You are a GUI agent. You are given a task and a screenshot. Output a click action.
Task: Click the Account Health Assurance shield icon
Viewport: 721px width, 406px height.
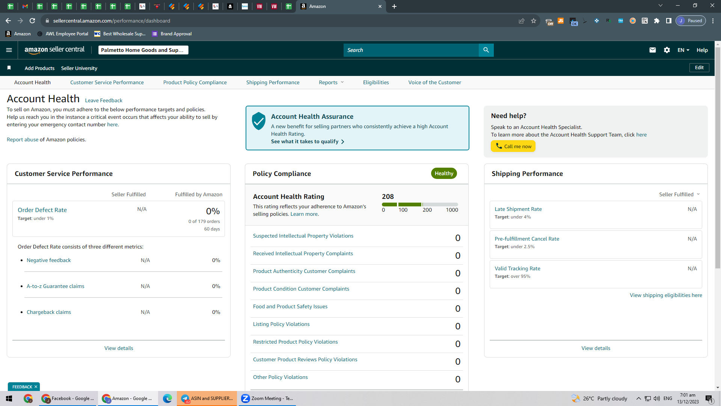pyautogui.click(x=259, y=121)
